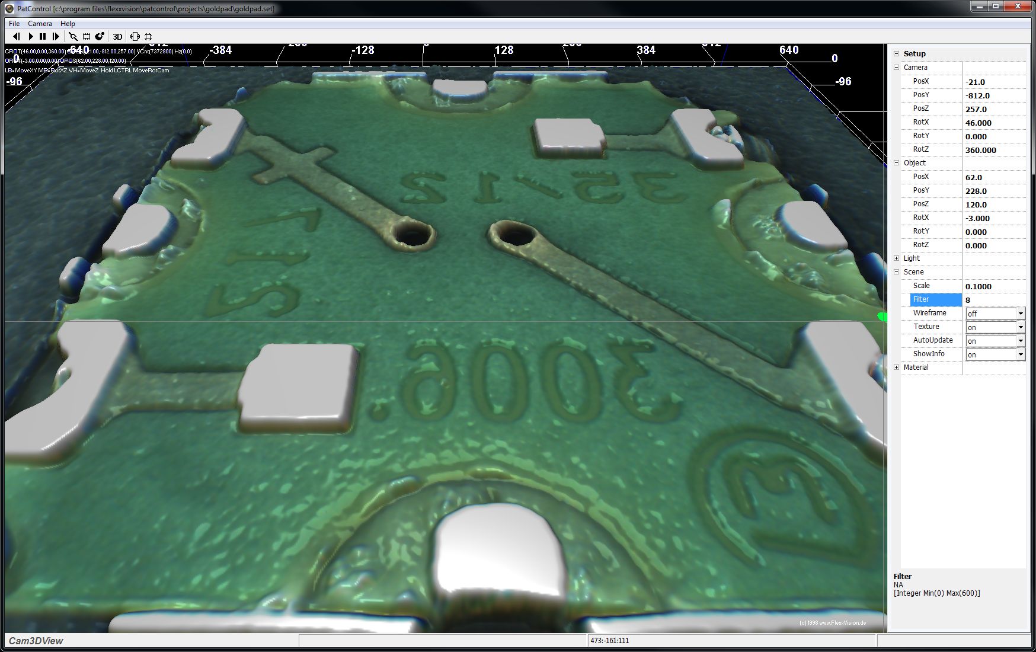Click the Light group label
Screen dimensions: 1036x652
(x=912, y=258)
